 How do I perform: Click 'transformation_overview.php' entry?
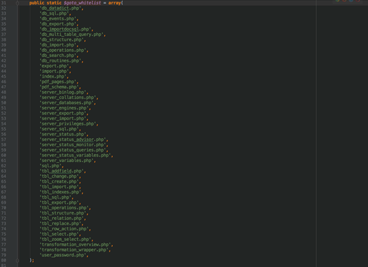[x=75, y=244]
